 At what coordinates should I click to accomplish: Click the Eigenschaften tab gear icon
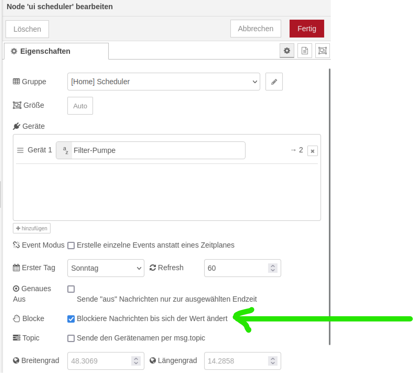pyautogui.click(x=14, y=51)
